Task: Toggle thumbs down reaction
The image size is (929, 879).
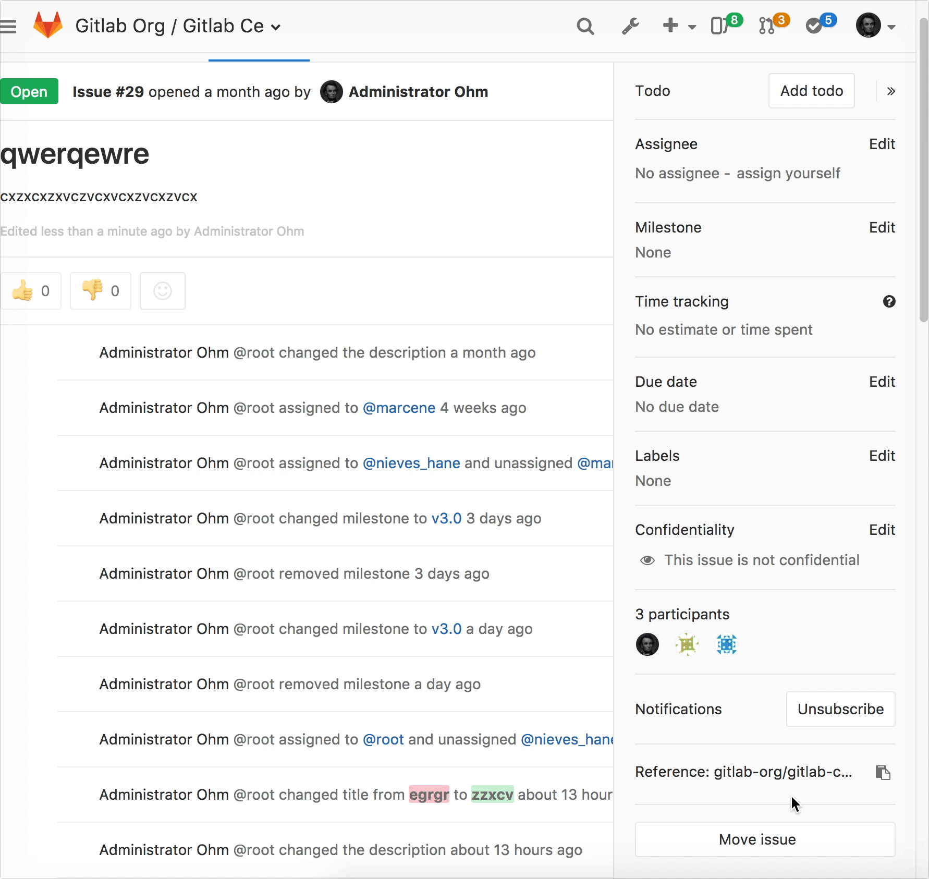Action: click(x=101, y=291)
